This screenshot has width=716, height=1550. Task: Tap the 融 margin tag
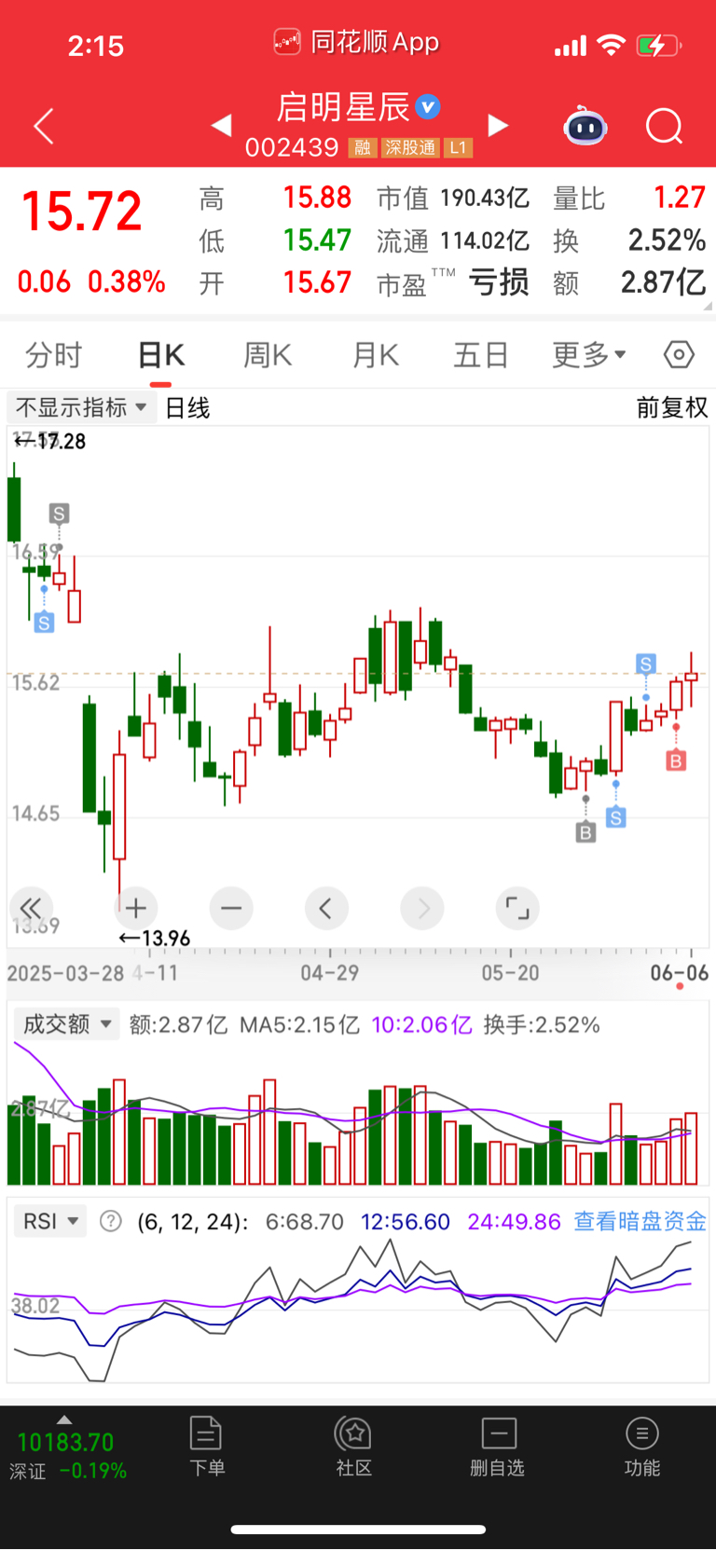tap(363, 147)
